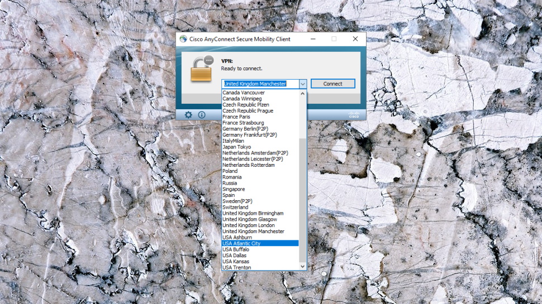Click the server list scroll down arrow

click(302, 267)
